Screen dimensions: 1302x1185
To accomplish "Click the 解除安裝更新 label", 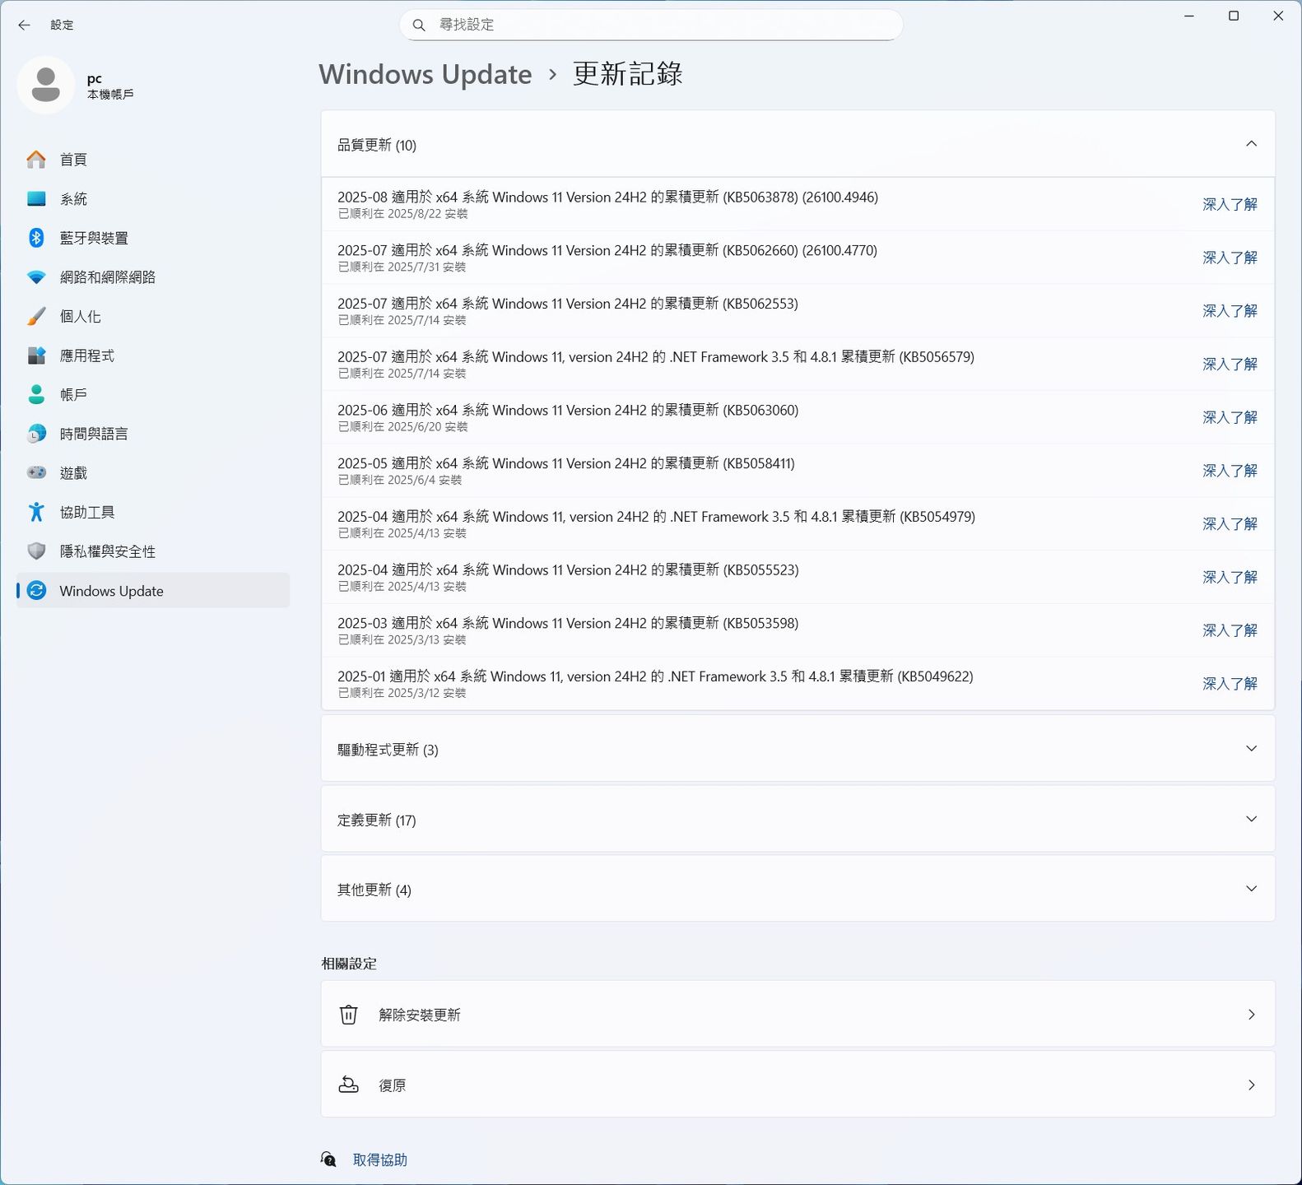I will [420, 1015].
